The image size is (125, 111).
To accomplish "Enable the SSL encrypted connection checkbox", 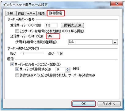I will tap(17, 31).
